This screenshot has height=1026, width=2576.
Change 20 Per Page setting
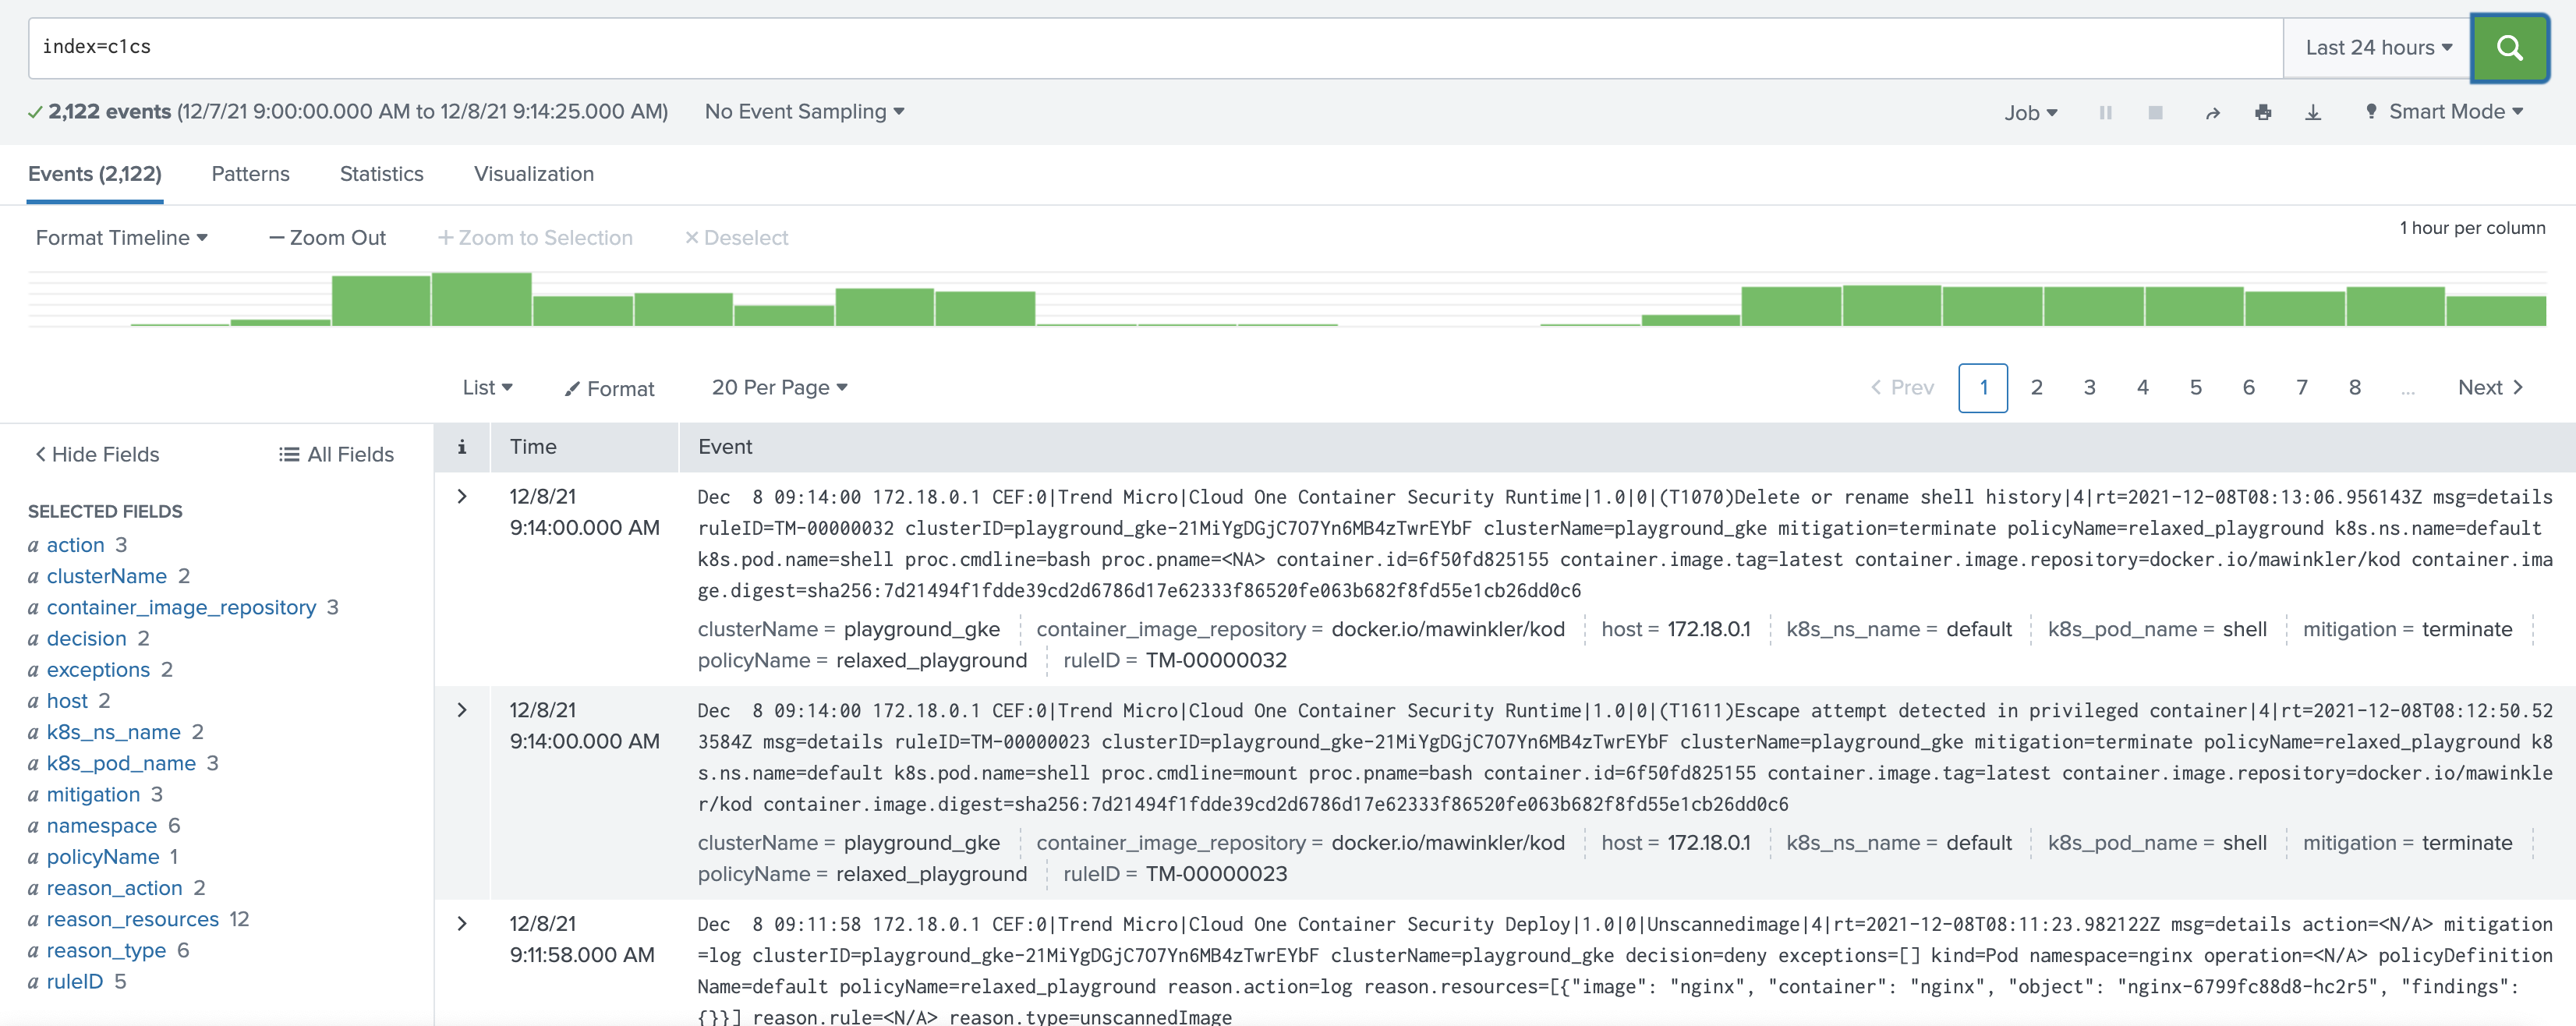(x=779, y=387)
